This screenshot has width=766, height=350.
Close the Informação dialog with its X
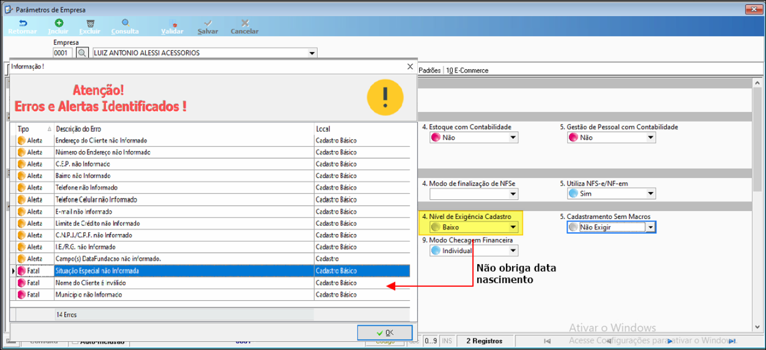(x=410, y=66)
